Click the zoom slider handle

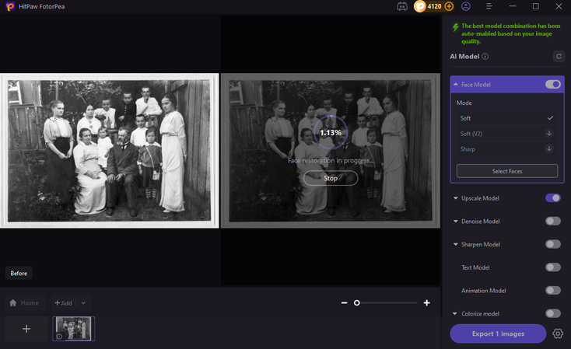tap(357, 302)
